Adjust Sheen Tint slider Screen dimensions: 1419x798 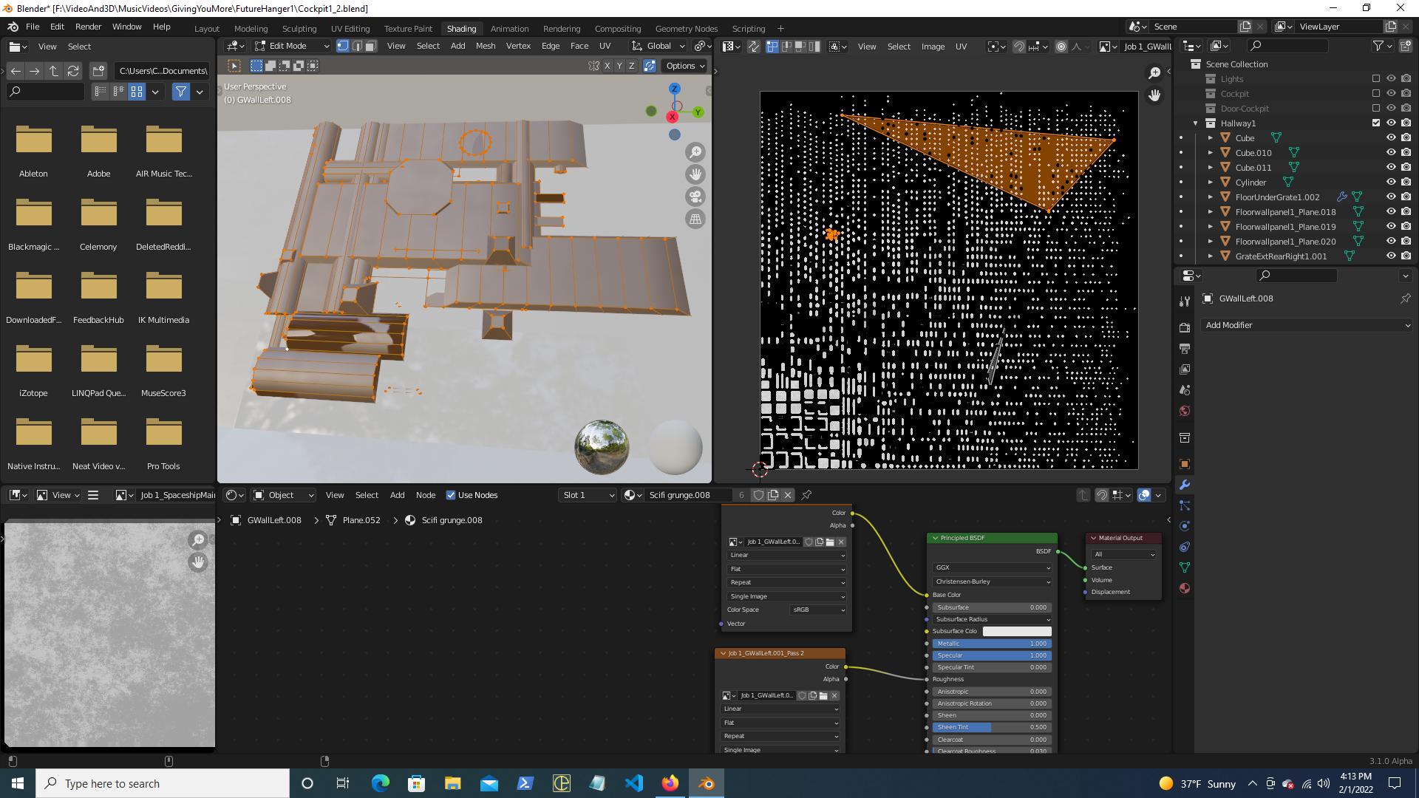(x=992, y=727)
